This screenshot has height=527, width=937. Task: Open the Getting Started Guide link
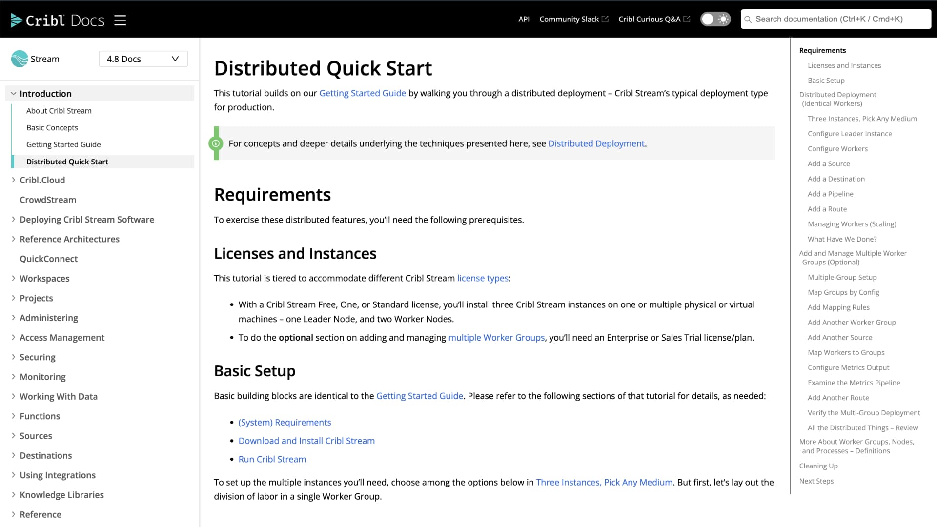362,93
